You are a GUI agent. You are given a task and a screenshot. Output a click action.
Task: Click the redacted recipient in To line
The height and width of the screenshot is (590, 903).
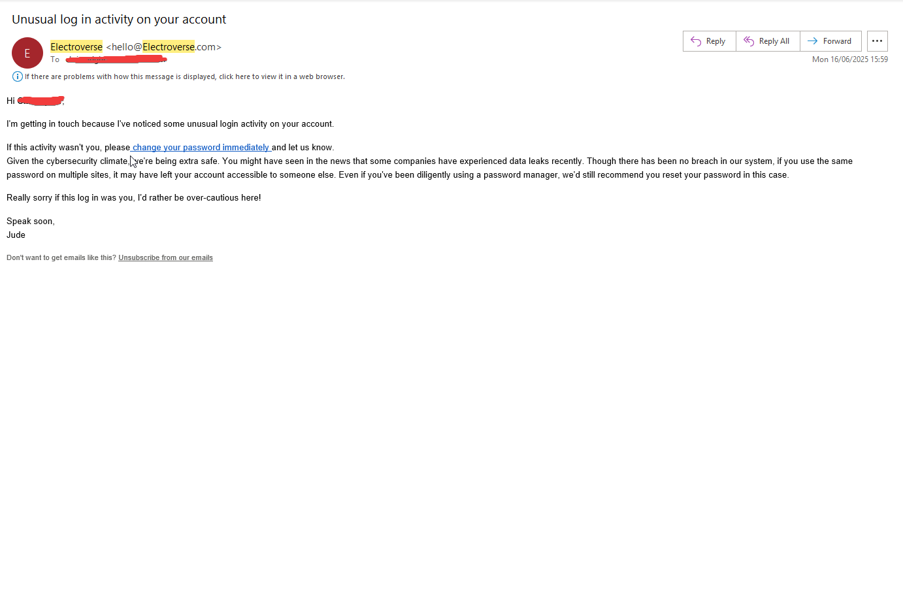[x=116, y=59]
